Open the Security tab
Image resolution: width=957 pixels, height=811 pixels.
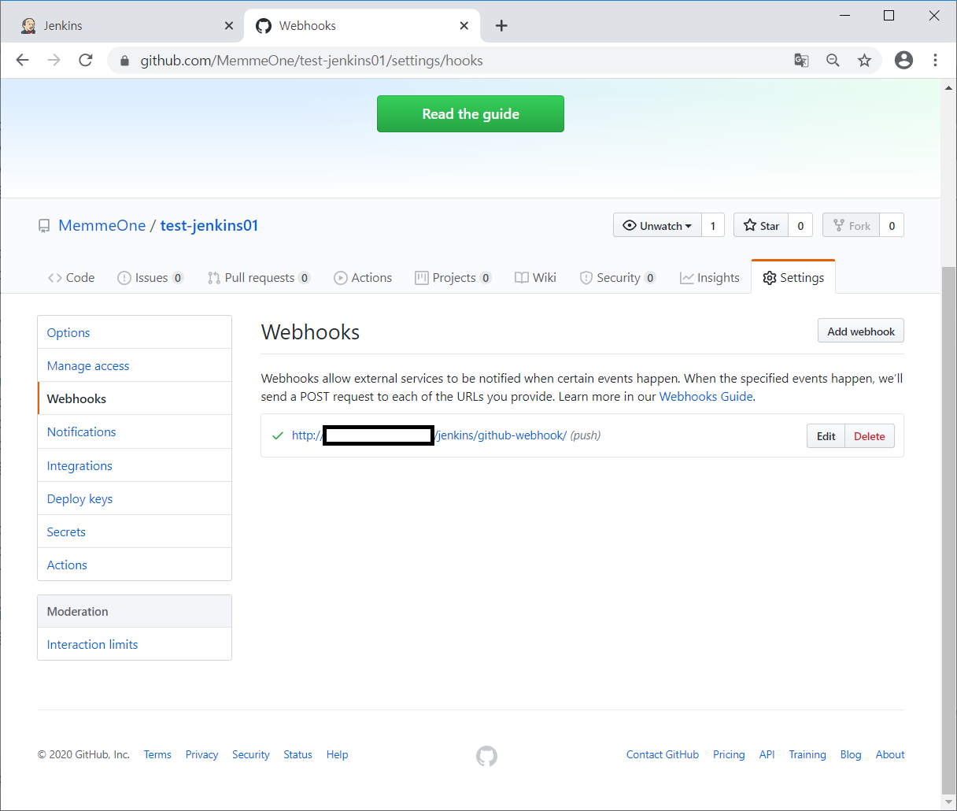click(x=618, y=278)
